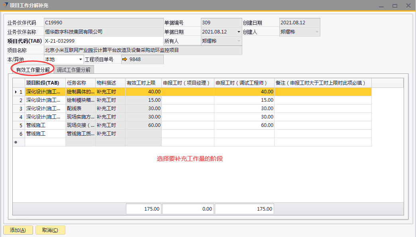Select the new empty row marked with asterisk
Viewport: 416px width, 237px height.
(x=19, y=142)
